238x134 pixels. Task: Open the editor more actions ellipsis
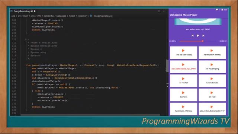(x=164, y=11)
